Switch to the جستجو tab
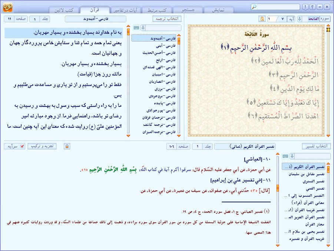The image size is (334, 251). pos(188,10)
